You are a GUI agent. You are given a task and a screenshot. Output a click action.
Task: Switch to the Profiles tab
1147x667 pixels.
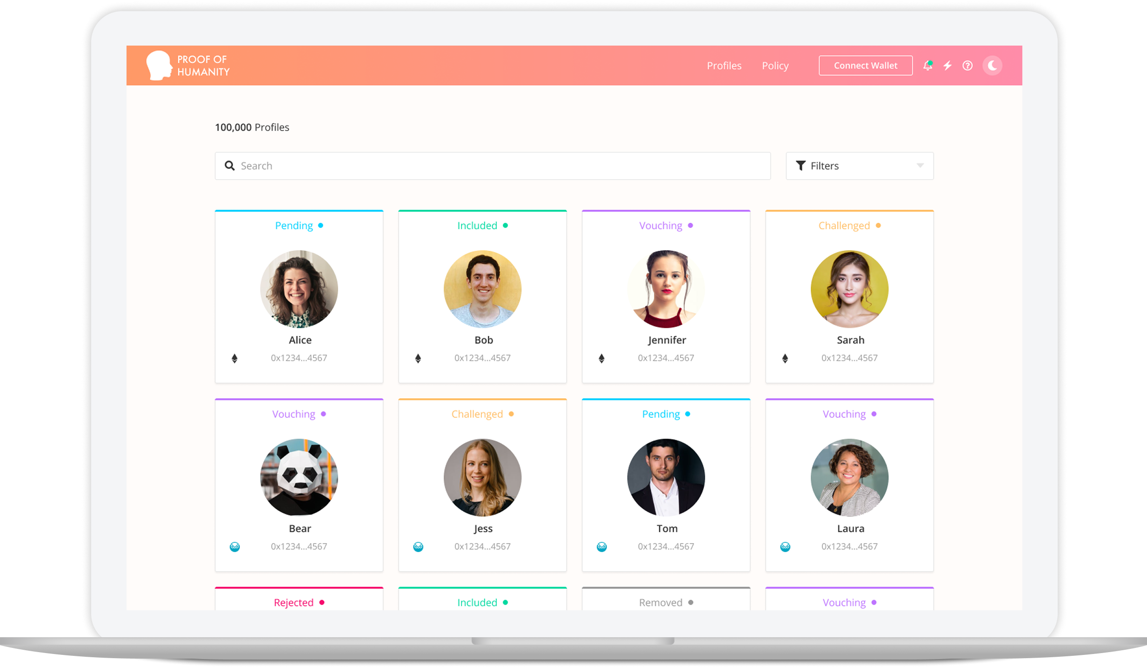(724, 66)
